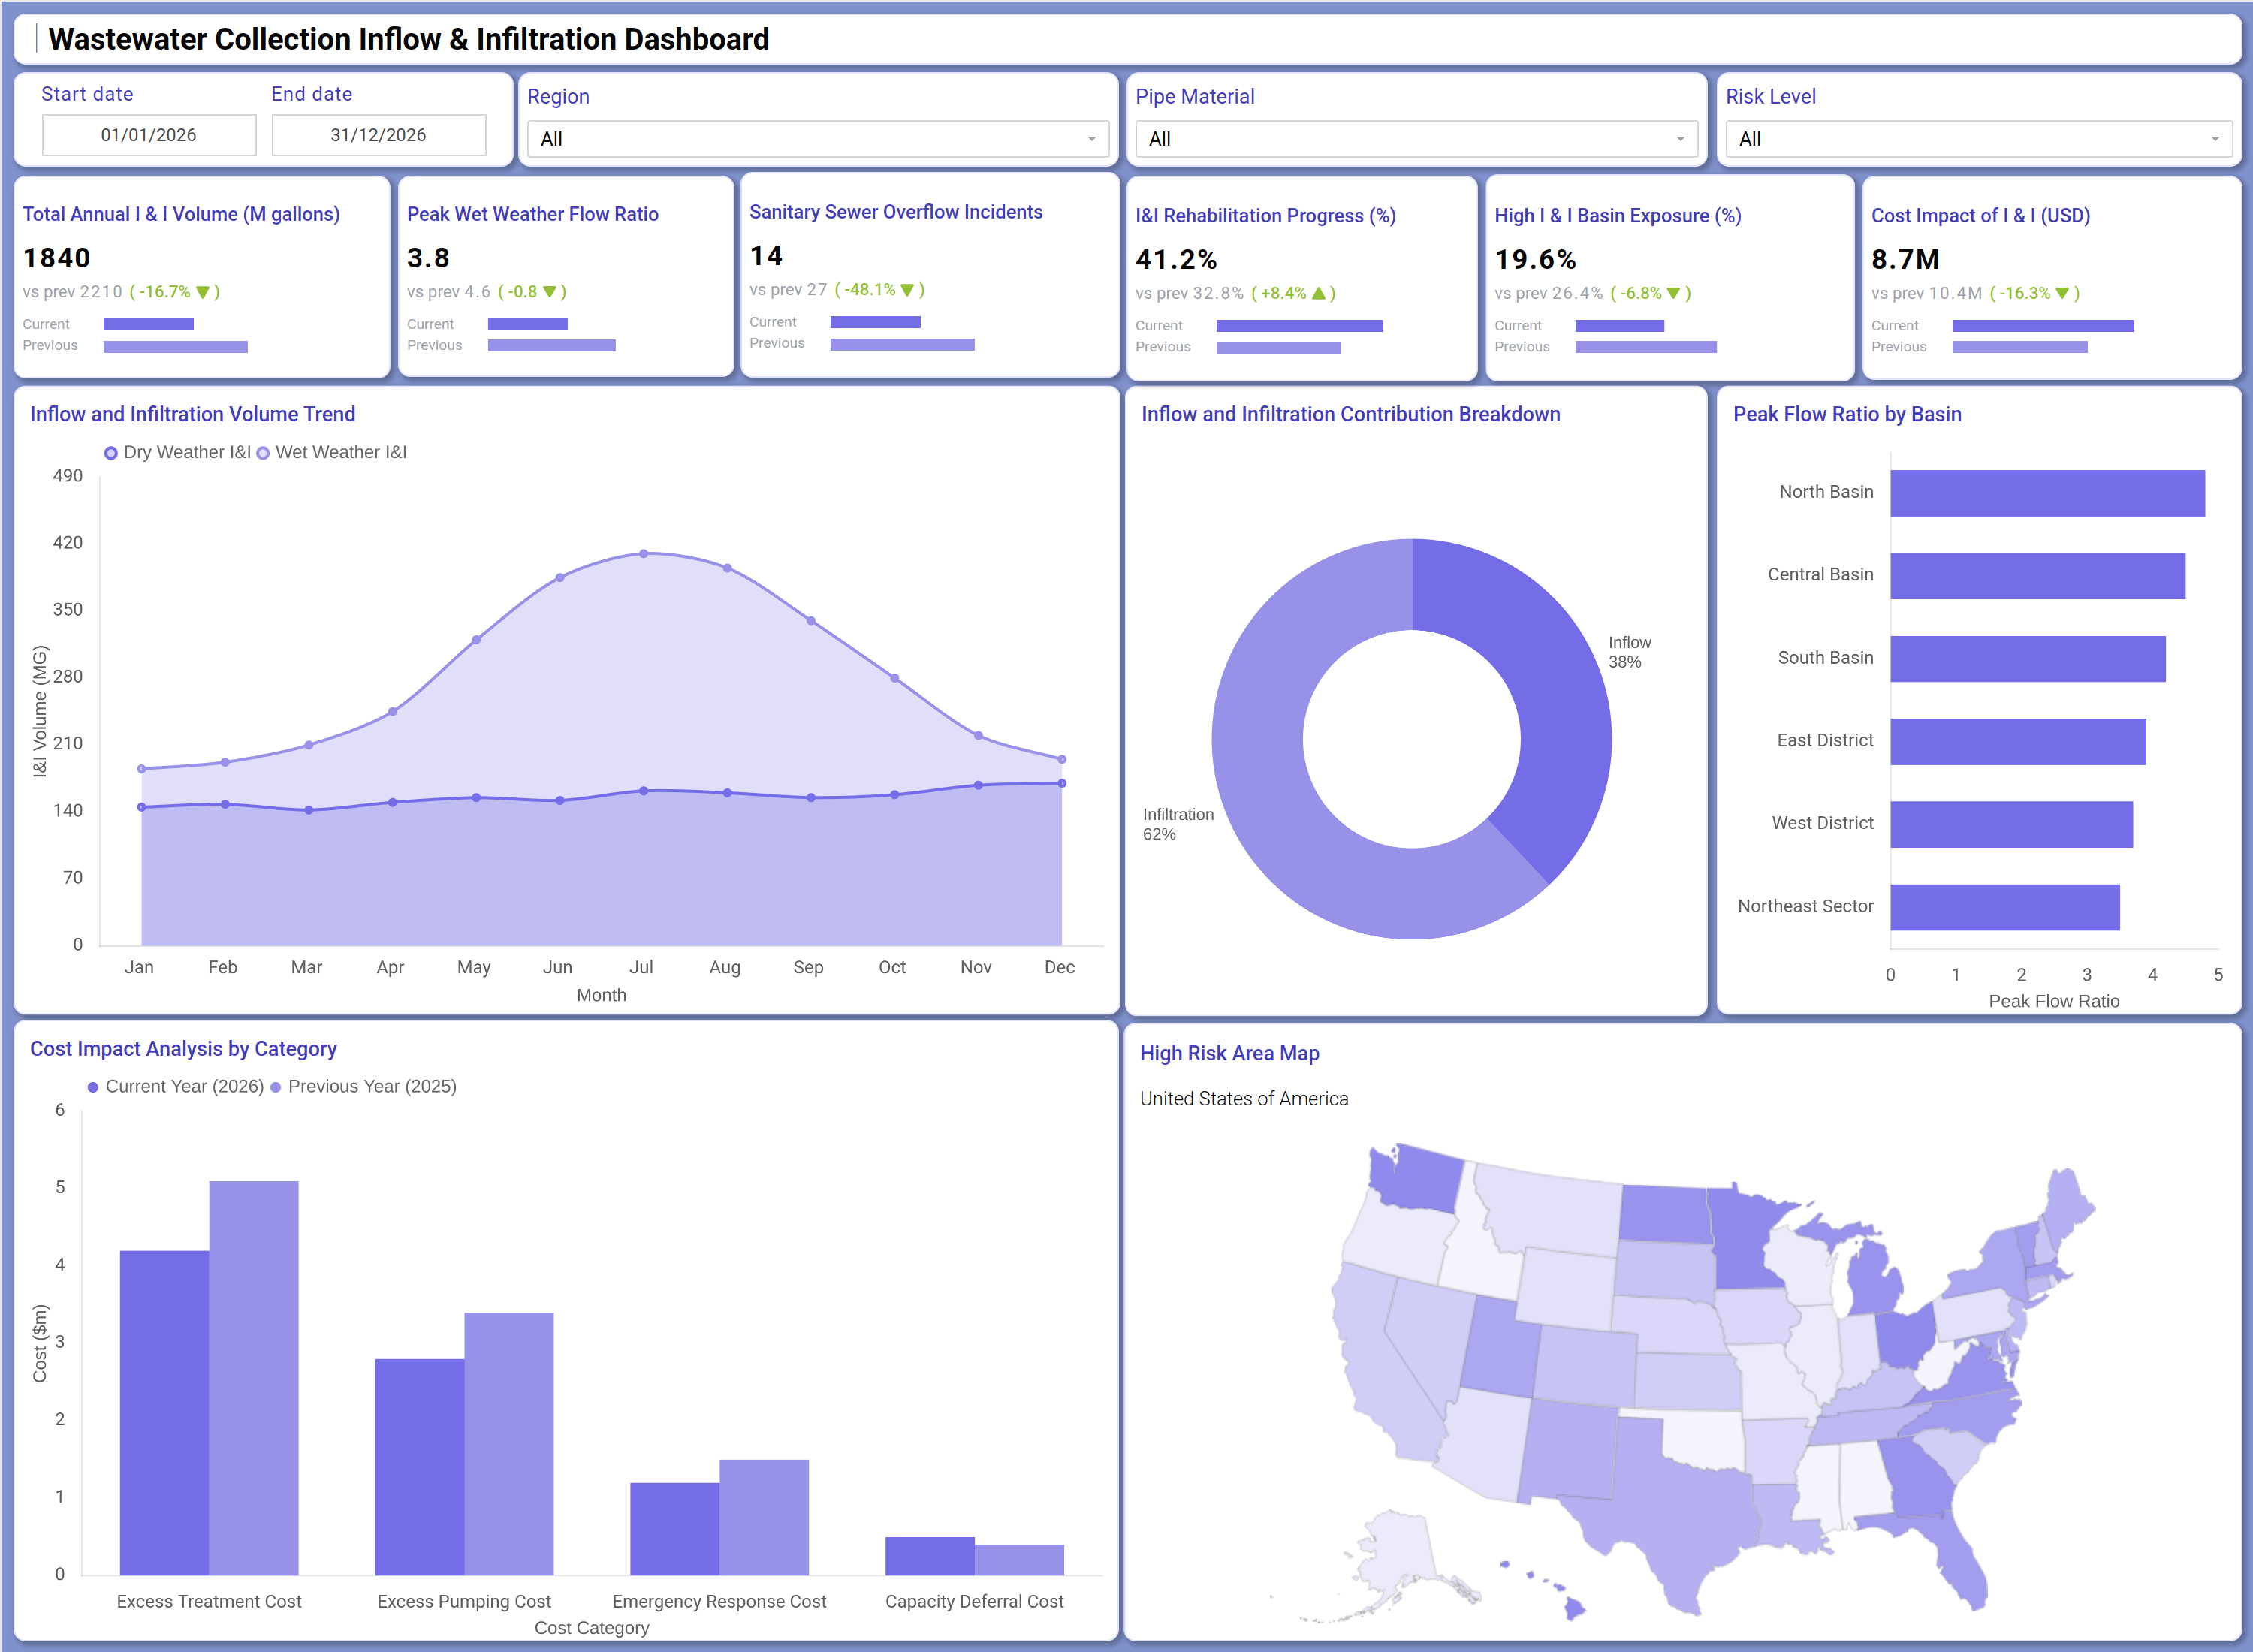Click the down arrow in Peak Wet Weather Flow Ratio card
2253x1652 pixels.
pyautogui.click(x=549, y=292)
